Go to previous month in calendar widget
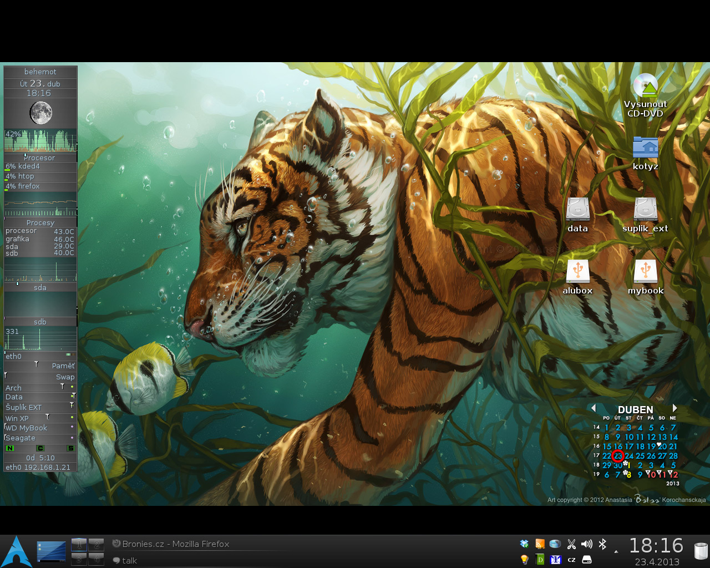 tap(594, 408)
